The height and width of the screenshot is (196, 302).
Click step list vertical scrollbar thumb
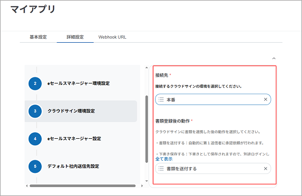pos(147,129)
